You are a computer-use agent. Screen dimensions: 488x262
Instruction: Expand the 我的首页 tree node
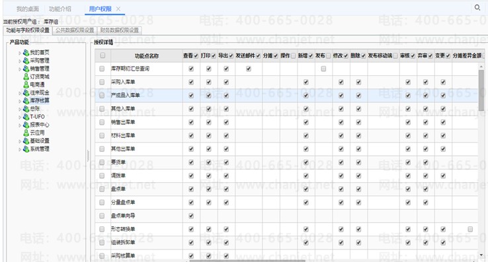(x=20, y=53)
